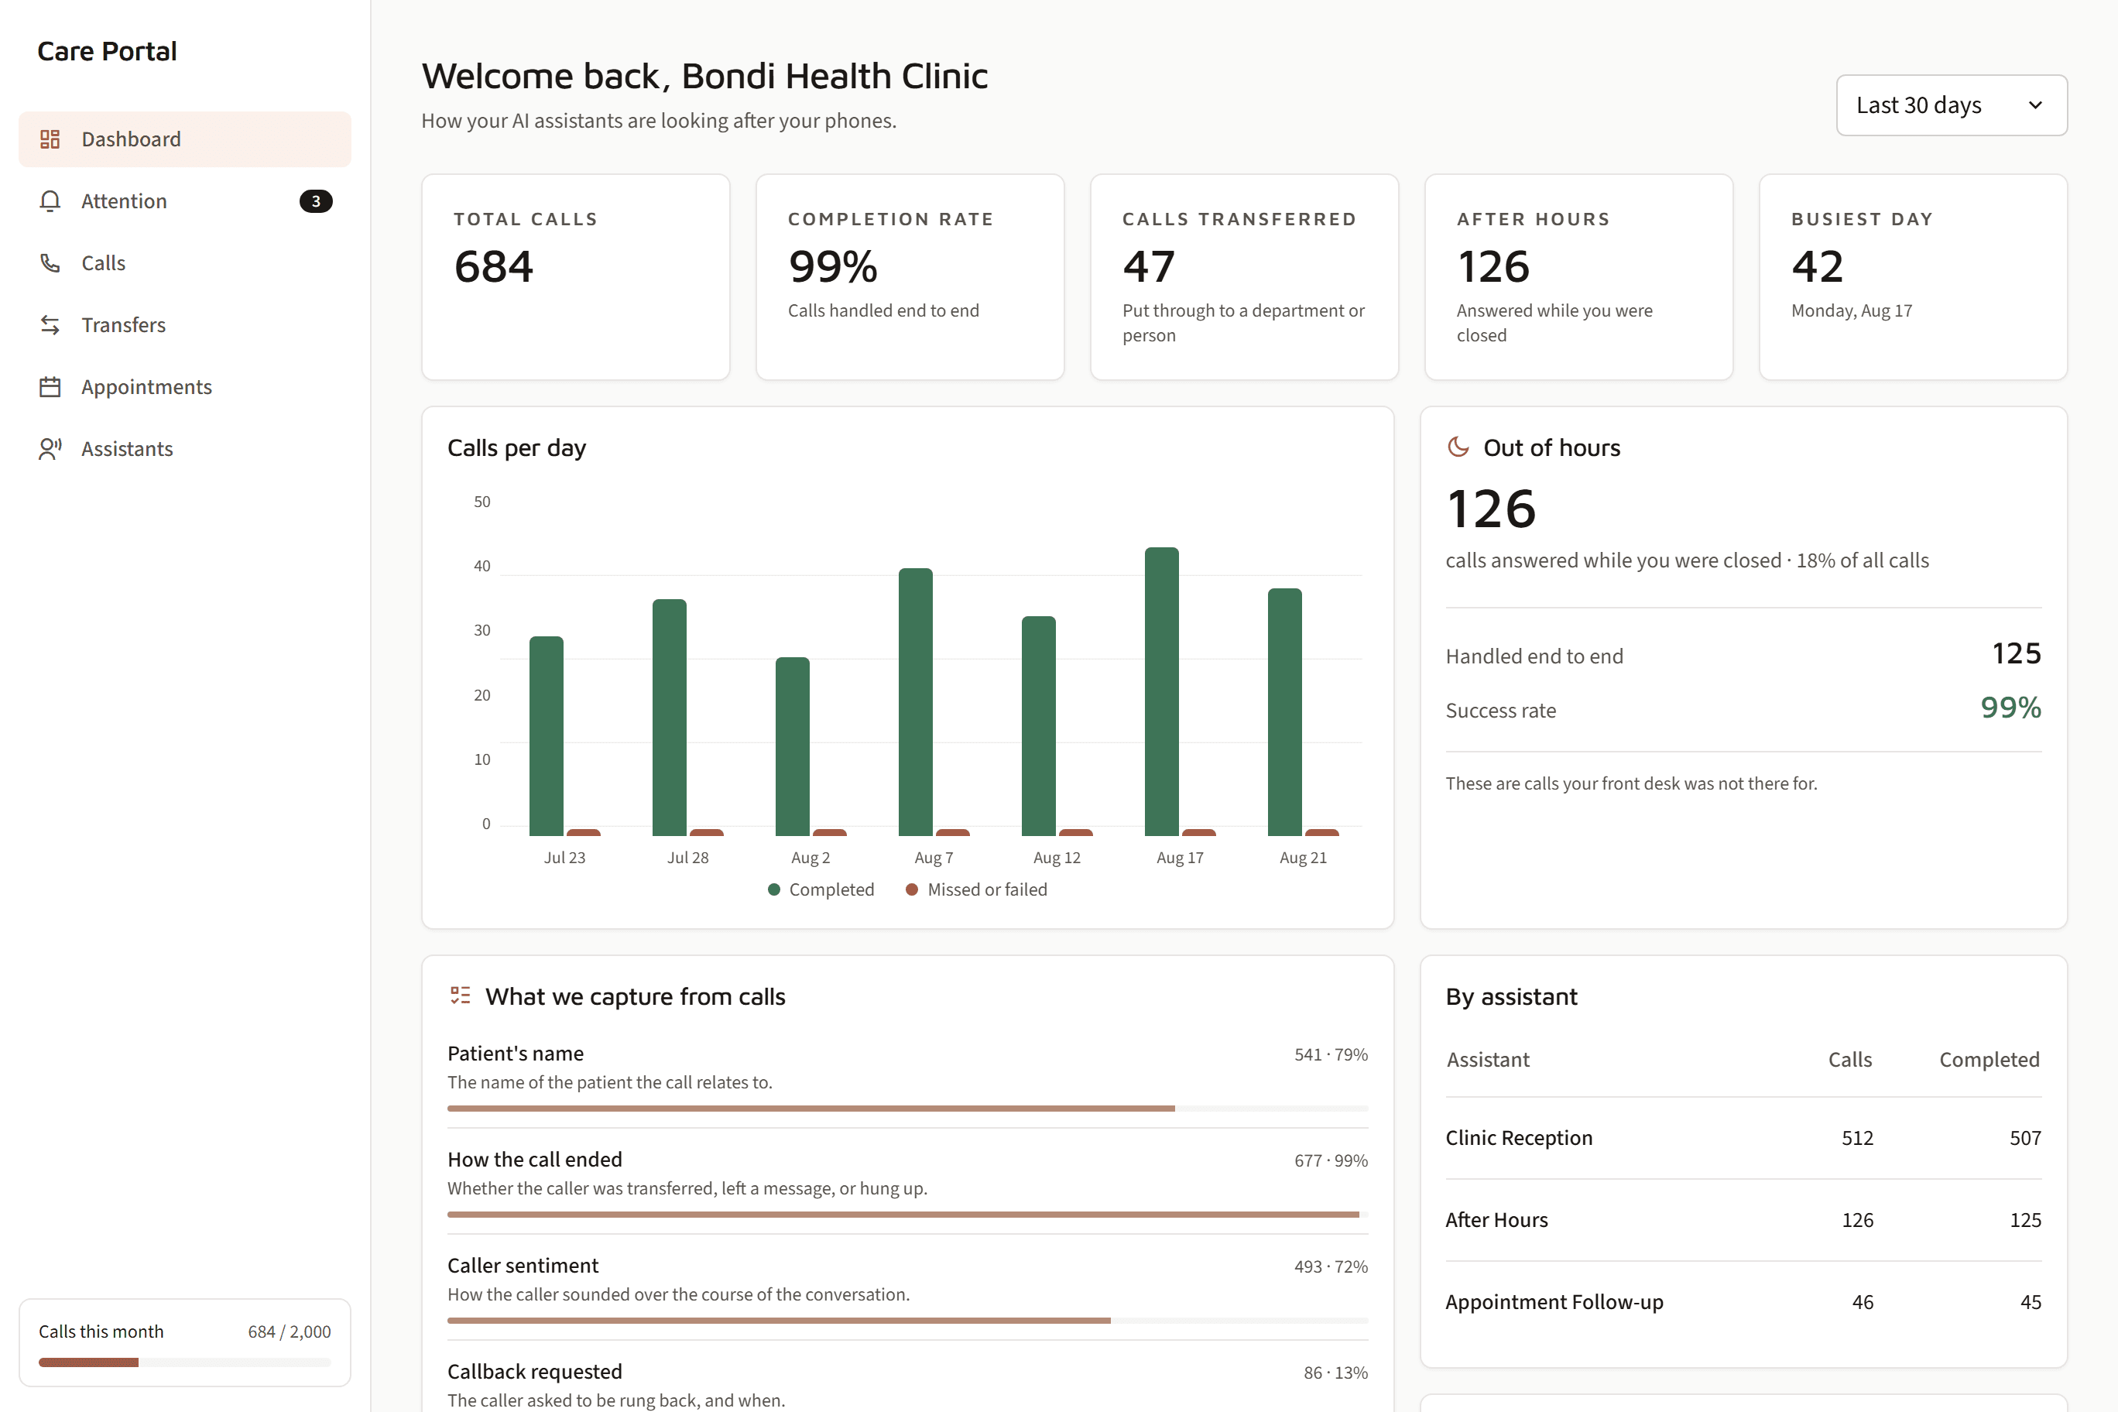Viewport: 2118px width, 1412px height.
Task: Click the Success rate 99% value
Action: click(x=2011, y=708)
